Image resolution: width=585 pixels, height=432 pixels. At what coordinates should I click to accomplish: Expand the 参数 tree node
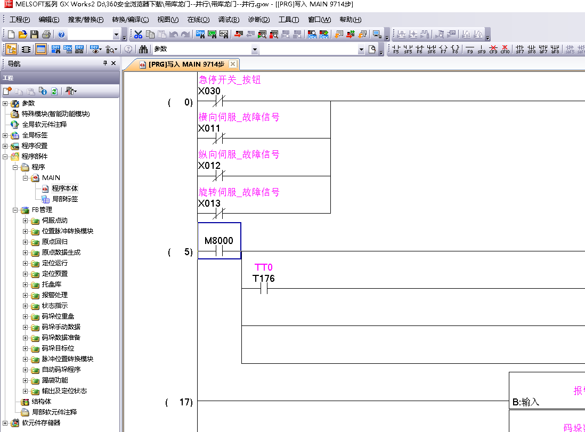5,103
